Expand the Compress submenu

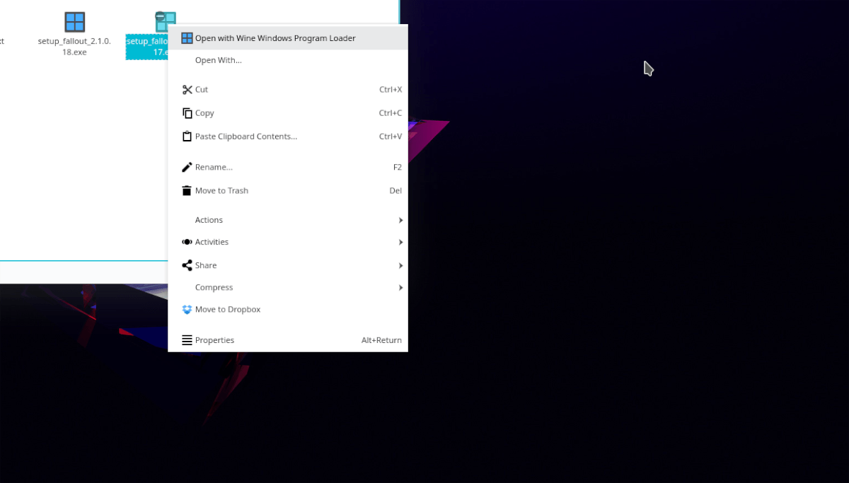coord(288,288)
